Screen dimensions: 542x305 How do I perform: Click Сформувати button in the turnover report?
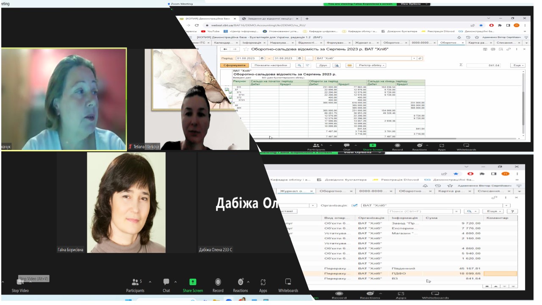(x=235, y=65)
